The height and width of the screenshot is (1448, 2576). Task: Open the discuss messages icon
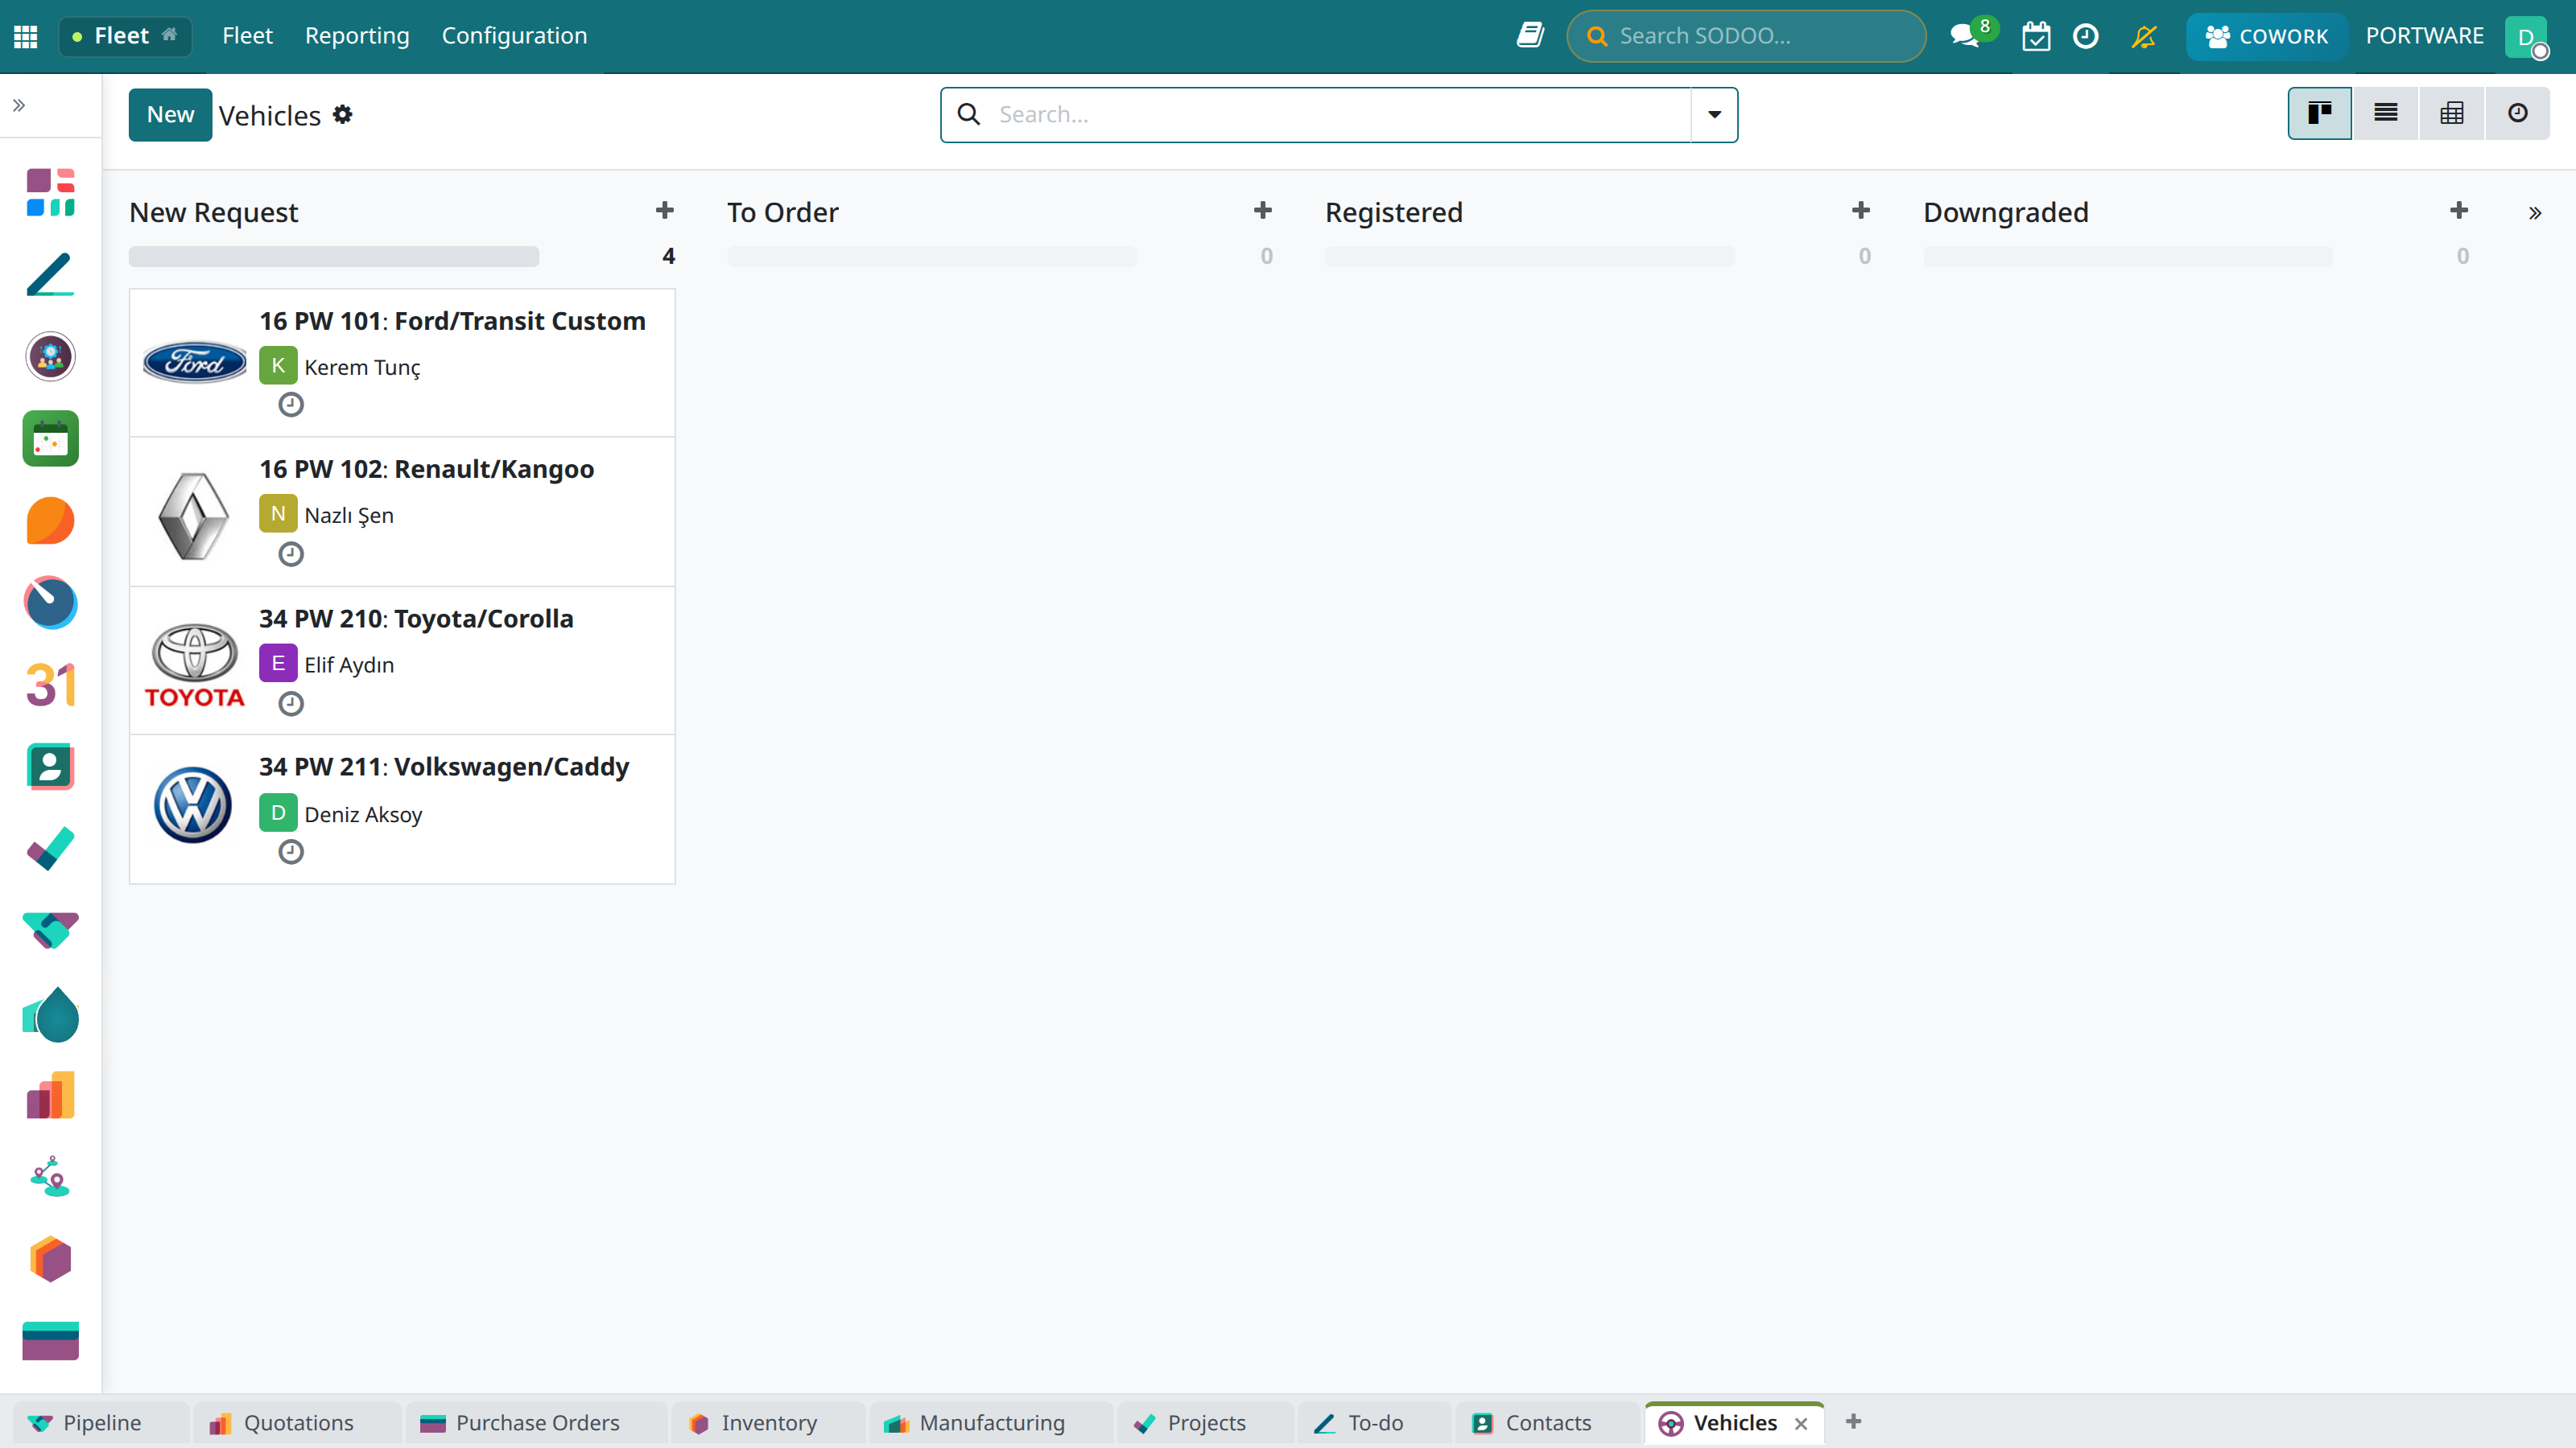(x=1964, y=36)
